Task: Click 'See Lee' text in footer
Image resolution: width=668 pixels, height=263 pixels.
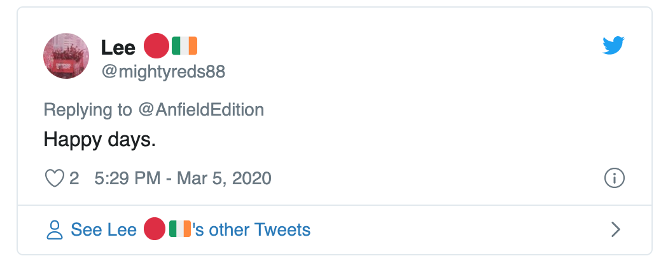Action: (x=104, y=229)
